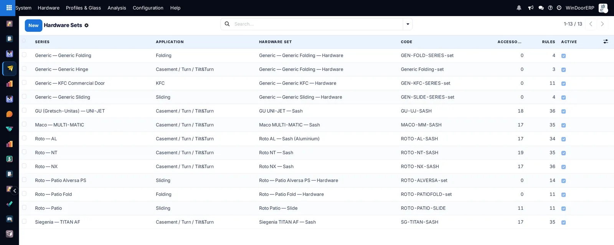
Task: Open the megaphone announcements icon
Action: coord(531,8)
